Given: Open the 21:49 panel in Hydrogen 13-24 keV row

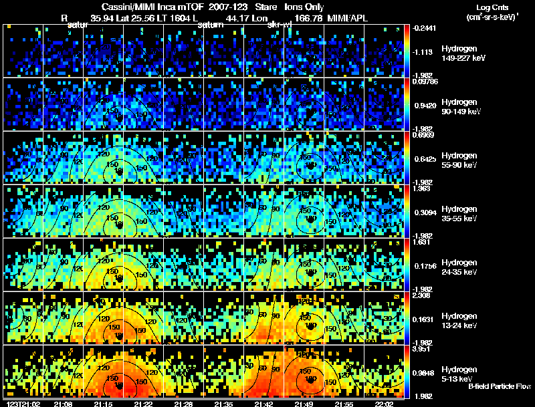Looking at the screenshot, I should point(304,318).
